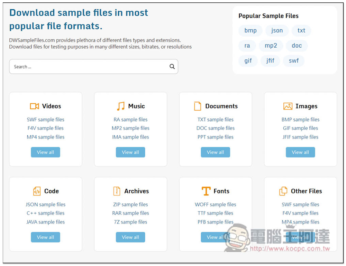Open F4V sample files under Other Files
Viewport: 346px width, 266px height.
(x=300, y=213)
